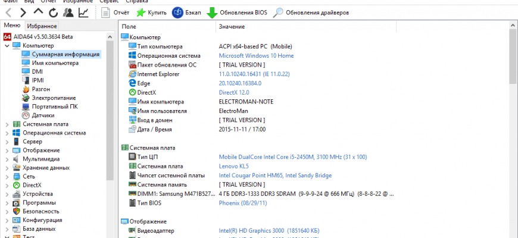Click the DirectX Xbox icon in list
Viewport: 518px width, 238px height.
pos(132,92)
